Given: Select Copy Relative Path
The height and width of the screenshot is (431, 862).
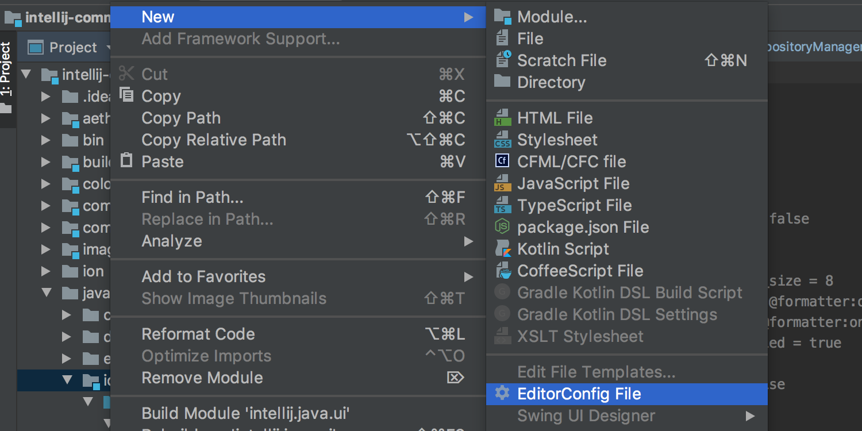Looking at the screenshot, I should [214, 140].
